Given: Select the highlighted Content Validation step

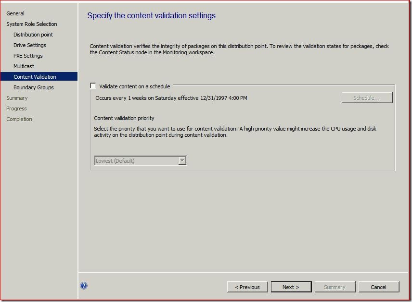Looking at the screenshot, I should (35, 77).
